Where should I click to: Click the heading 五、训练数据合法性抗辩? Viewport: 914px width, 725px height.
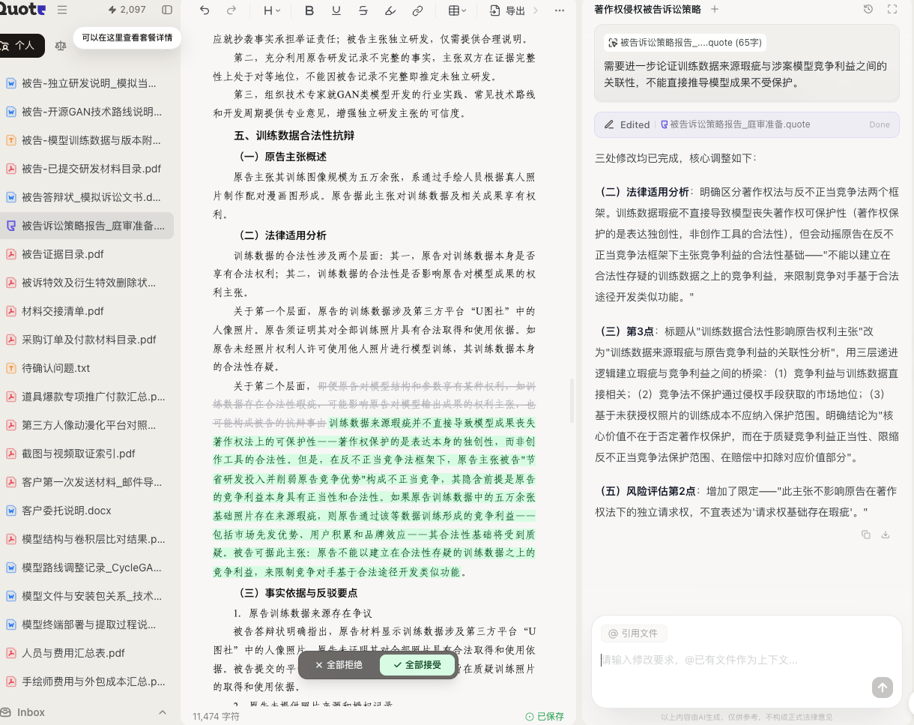(294, 136)
